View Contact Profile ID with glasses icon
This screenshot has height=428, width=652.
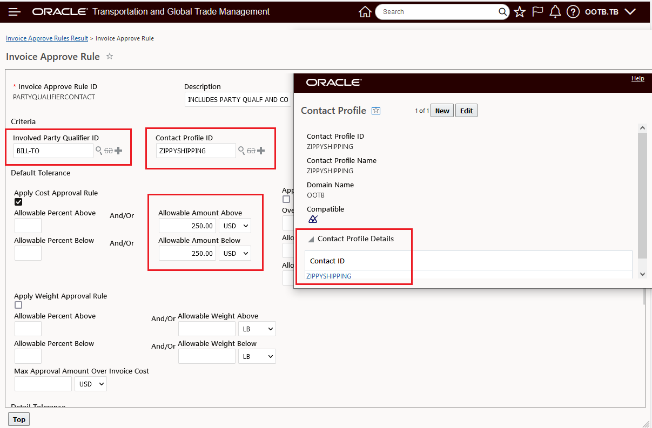(251, 151)
